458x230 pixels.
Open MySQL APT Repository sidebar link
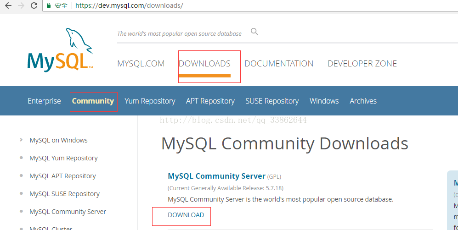[x=62, y=176]
